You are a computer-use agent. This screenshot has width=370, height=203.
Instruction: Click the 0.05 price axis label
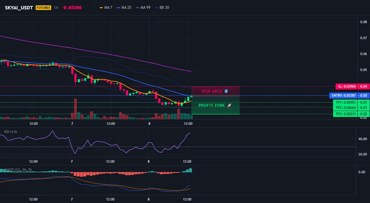point(364,70)
